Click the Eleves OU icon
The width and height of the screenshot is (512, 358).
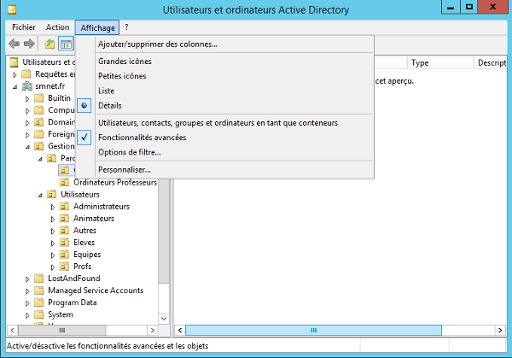[x=64, y=243]
